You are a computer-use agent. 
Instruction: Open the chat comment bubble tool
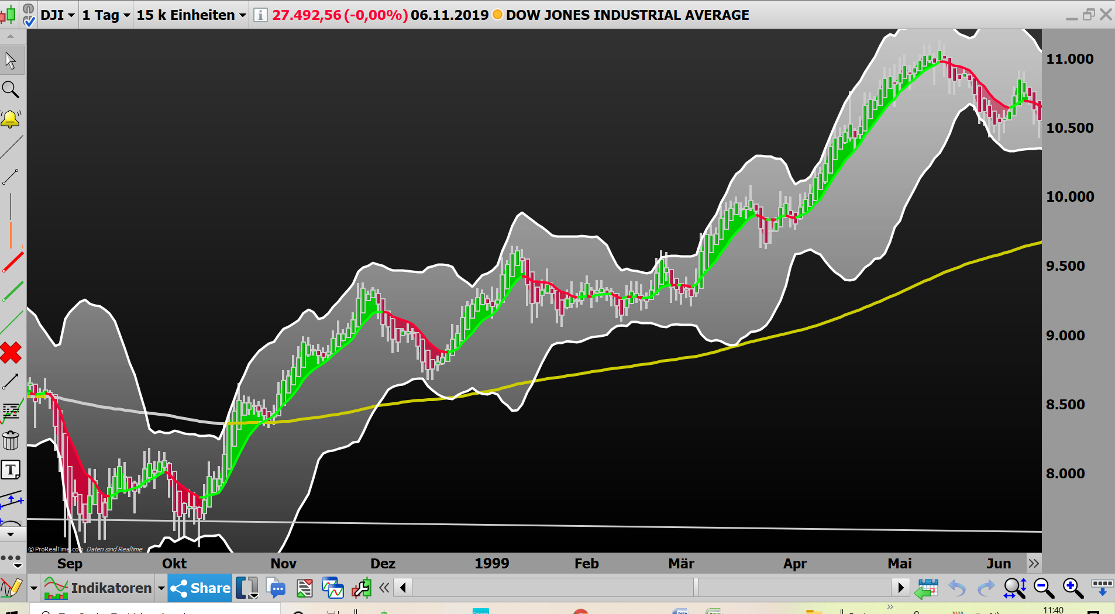click(276, 588)
